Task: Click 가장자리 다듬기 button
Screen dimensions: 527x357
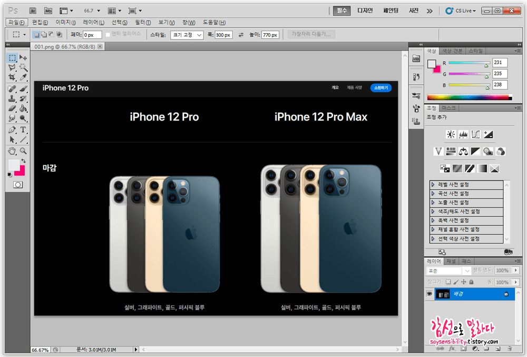Action: coord(311,34)
